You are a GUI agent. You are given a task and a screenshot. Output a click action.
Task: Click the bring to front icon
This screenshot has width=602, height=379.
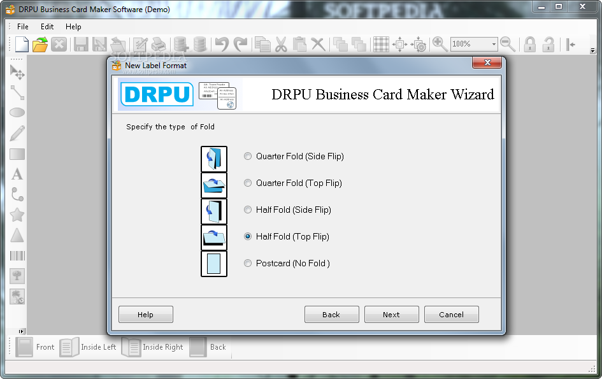[x=340, y=44]
